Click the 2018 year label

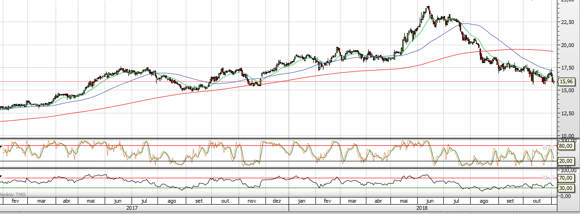pos(421,207)
